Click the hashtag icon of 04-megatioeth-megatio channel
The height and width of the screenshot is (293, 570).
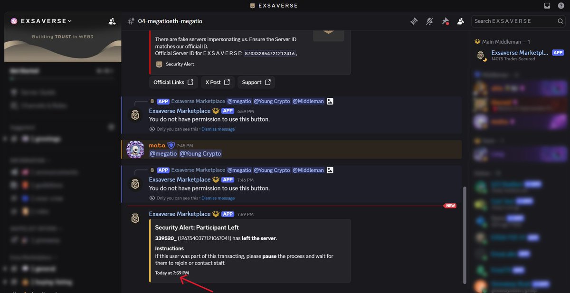131,21
